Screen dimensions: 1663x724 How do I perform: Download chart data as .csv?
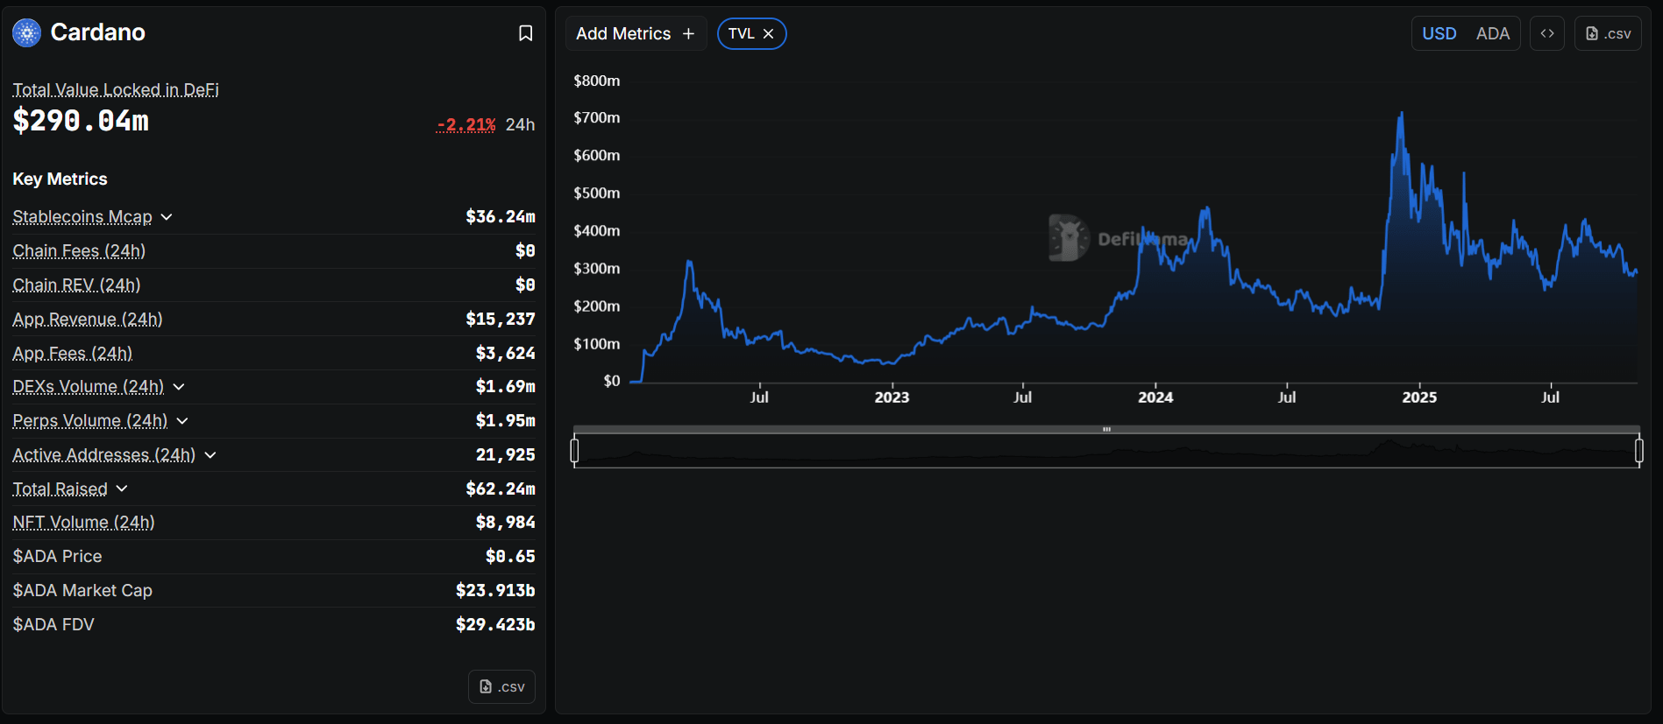point(1608,33)
